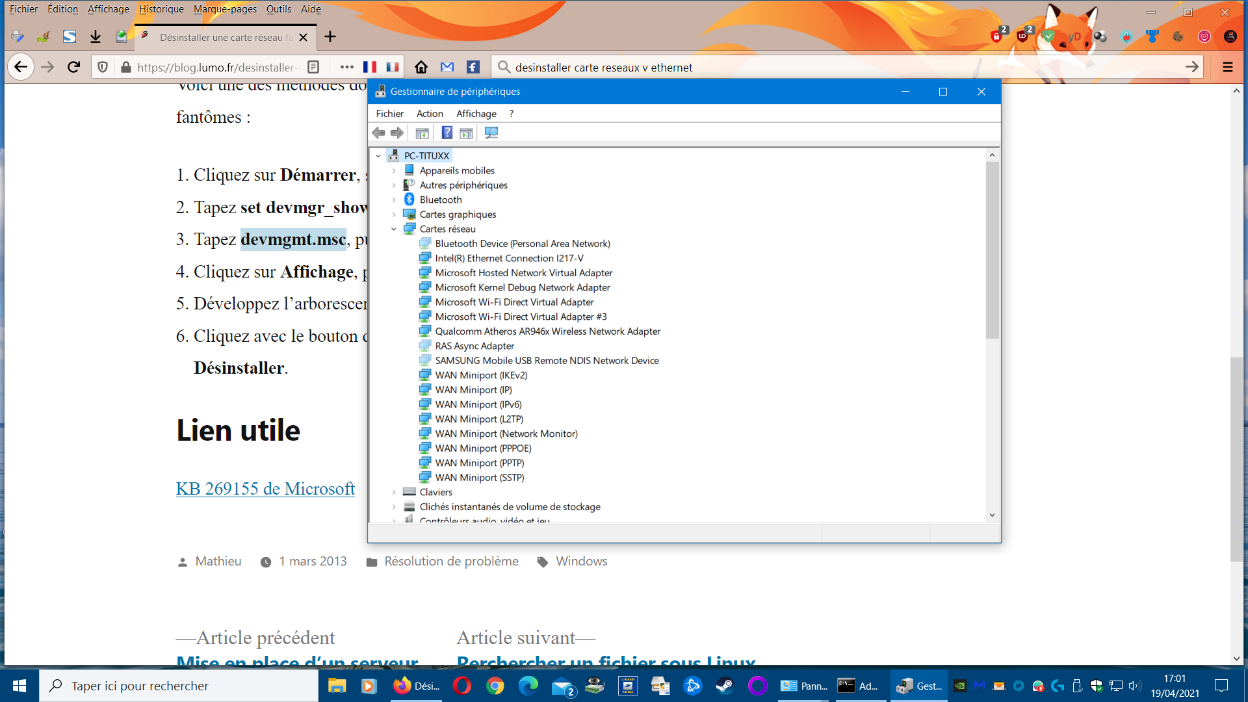
Task: Click the Facebook bookmark icon
Action: (473, 67)
